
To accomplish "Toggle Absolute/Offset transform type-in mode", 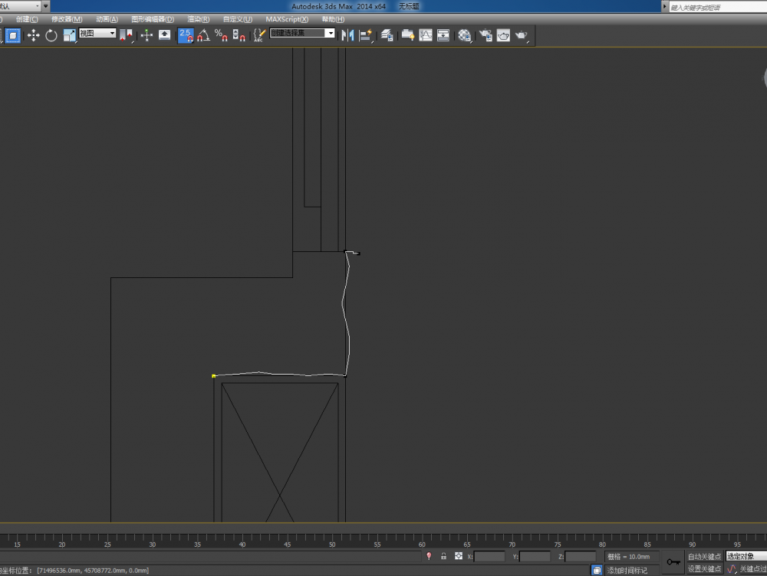I will [x=459, y=556].
